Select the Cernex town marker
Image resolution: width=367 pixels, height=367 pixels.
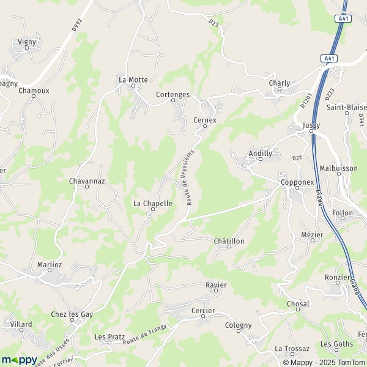click(x=205, y=126)
